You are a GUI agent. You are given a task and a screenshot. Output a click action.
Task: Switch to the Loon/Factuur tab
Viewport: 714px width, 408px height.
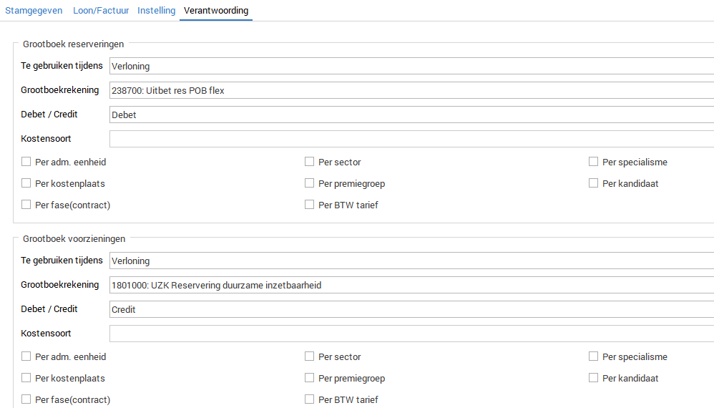pyautogui.click(x=101, y=11)
